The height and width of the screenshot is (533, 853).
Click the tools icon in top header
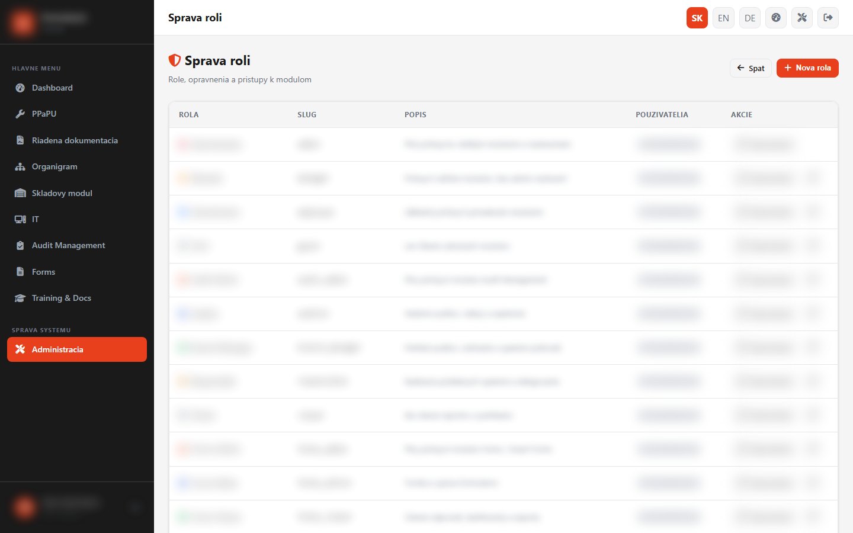tap(802, 18)
